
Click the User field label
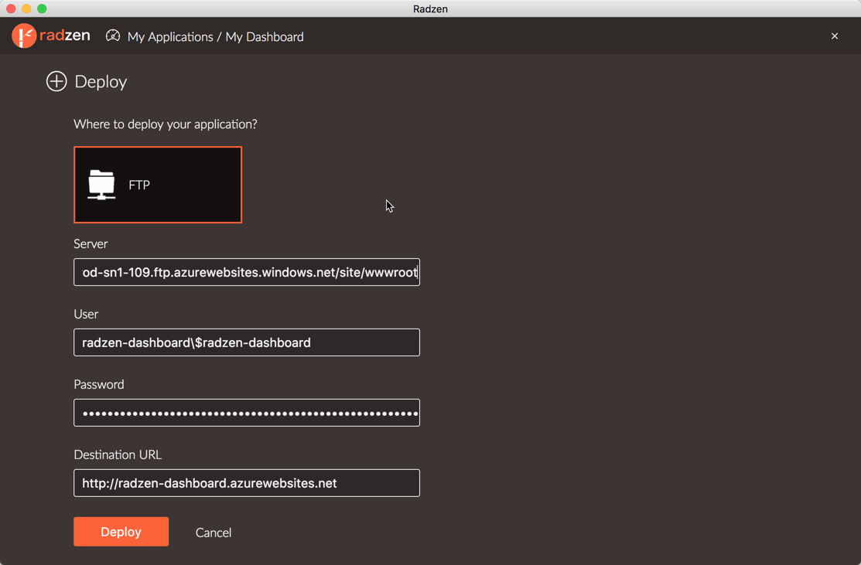point(86,314)
